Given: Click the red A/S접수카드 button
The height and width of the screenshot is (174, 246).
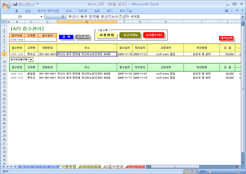Looking at the screenshot, I should pyautogui.click(x=153, y=35).
